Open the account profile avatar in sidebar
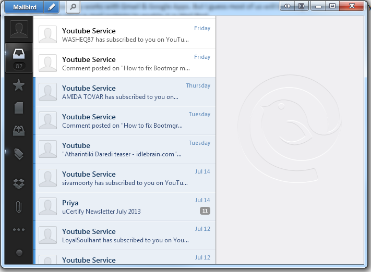Viewport: 371px width, 272px height. (x=19, y=29)
